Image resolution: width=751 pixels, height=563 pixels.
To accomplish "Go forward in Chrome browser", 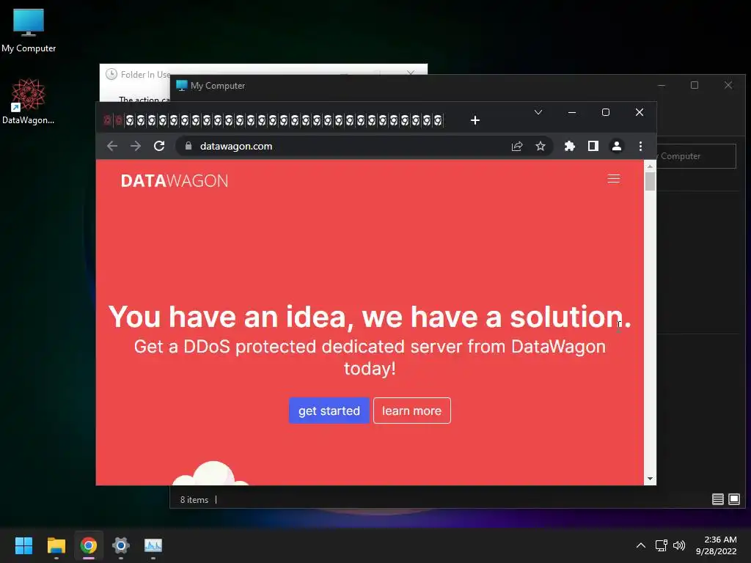I will click(x=136, y=146).
